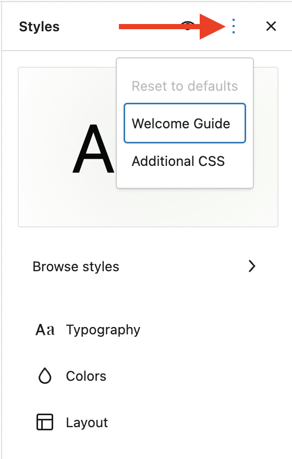Image resolution: width=292 pixels, height=459 pixels.
Task: Click the large letter A in preview
Action: tap(93, 149)
